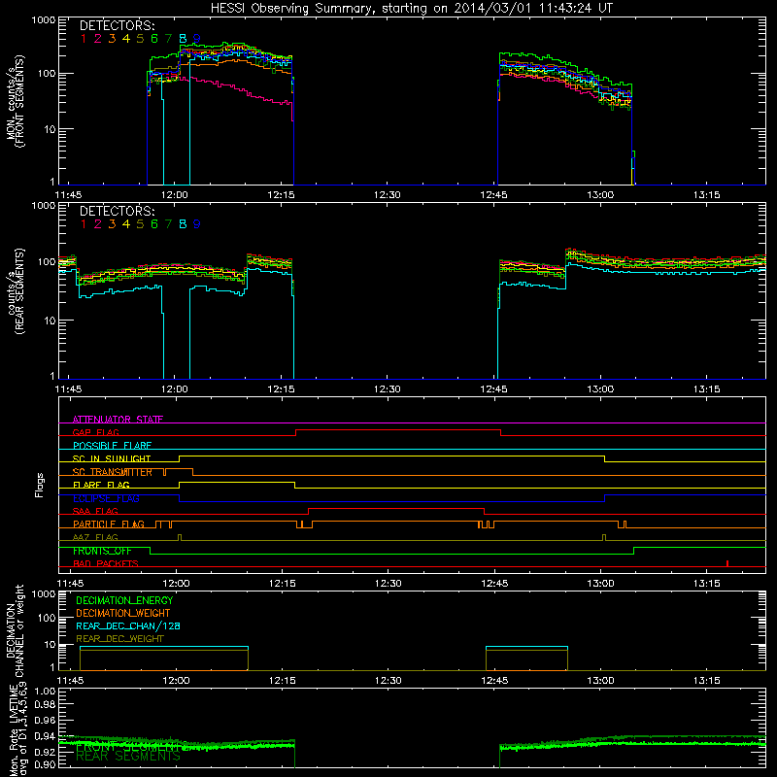This screenshot has height=777, width=777.
Task: Click the SC_IN_SUNLIGHT label
Action: tap(112, 458)
